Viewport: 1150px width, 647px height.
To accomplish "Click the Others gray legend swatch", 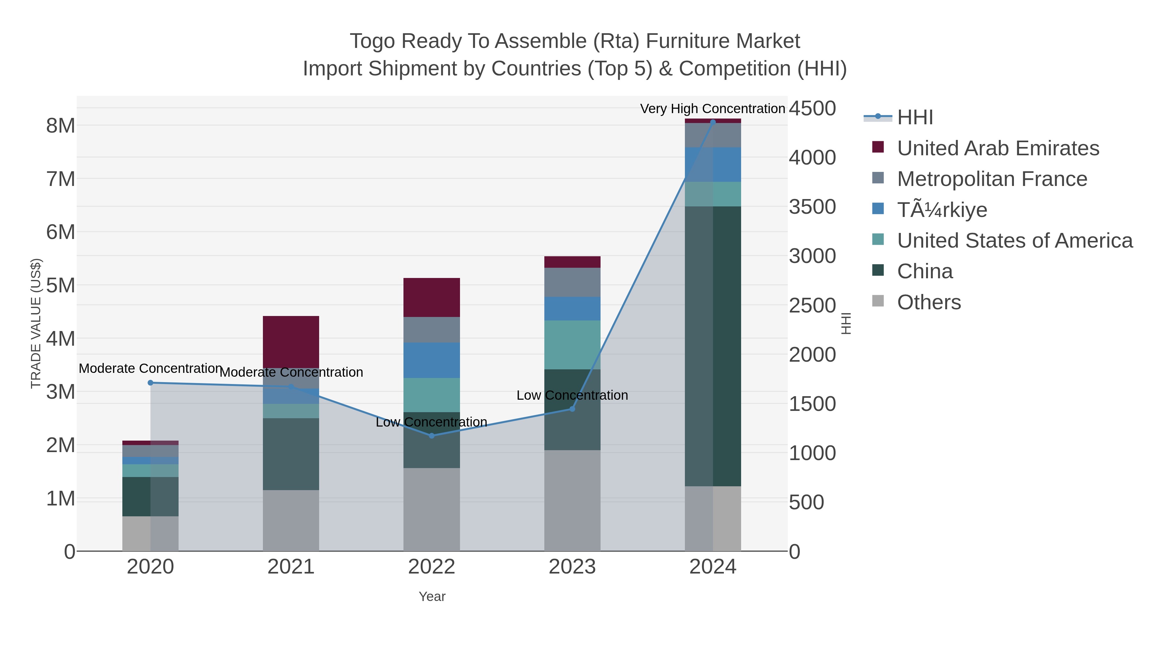I will 878,301.
